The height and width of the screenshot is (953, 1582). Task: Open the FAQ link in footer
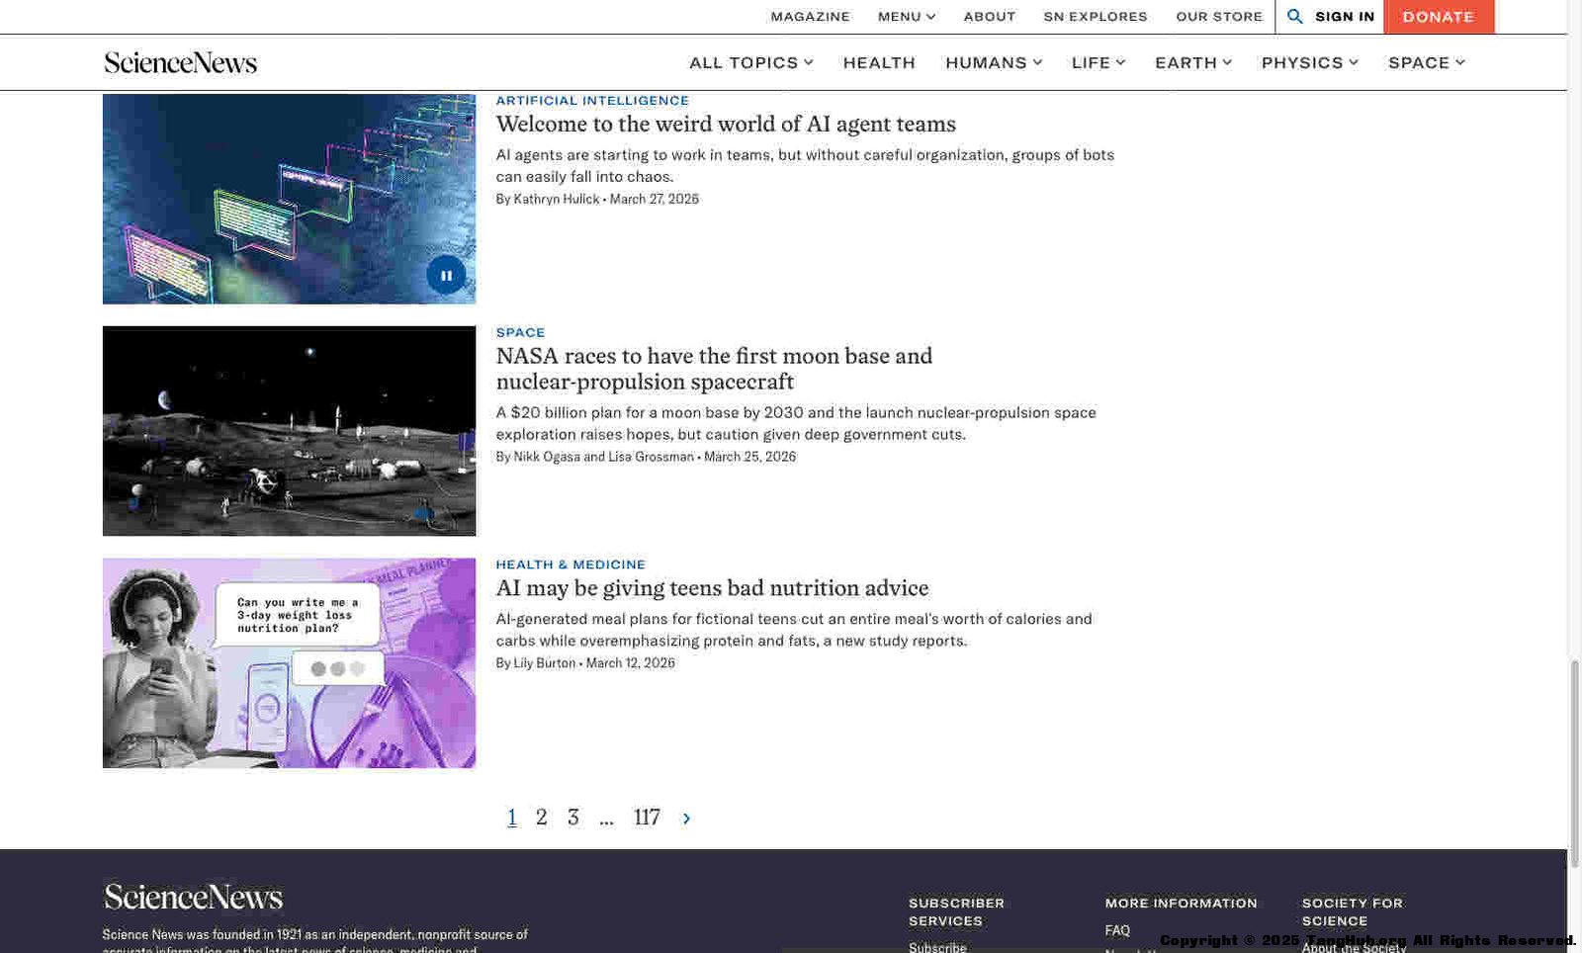pyautogui.click(x=1117, y=930)
